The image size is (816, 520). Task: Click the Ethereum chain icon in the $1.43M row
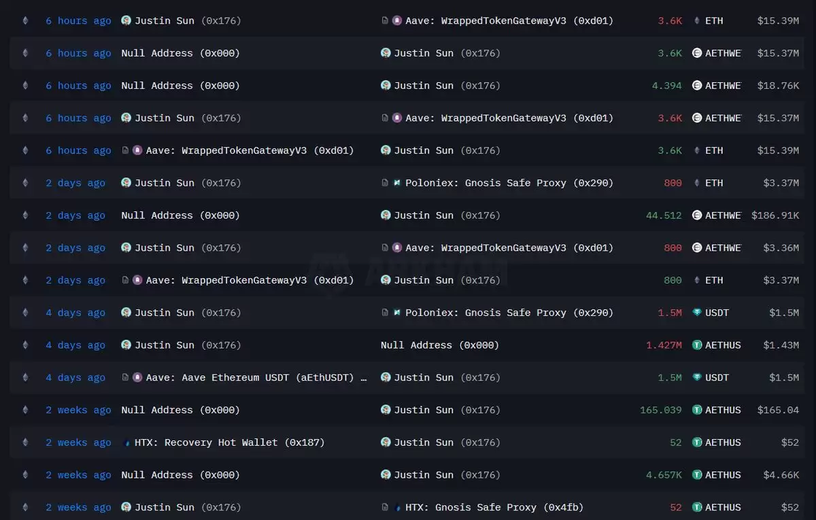pos(25,345)
